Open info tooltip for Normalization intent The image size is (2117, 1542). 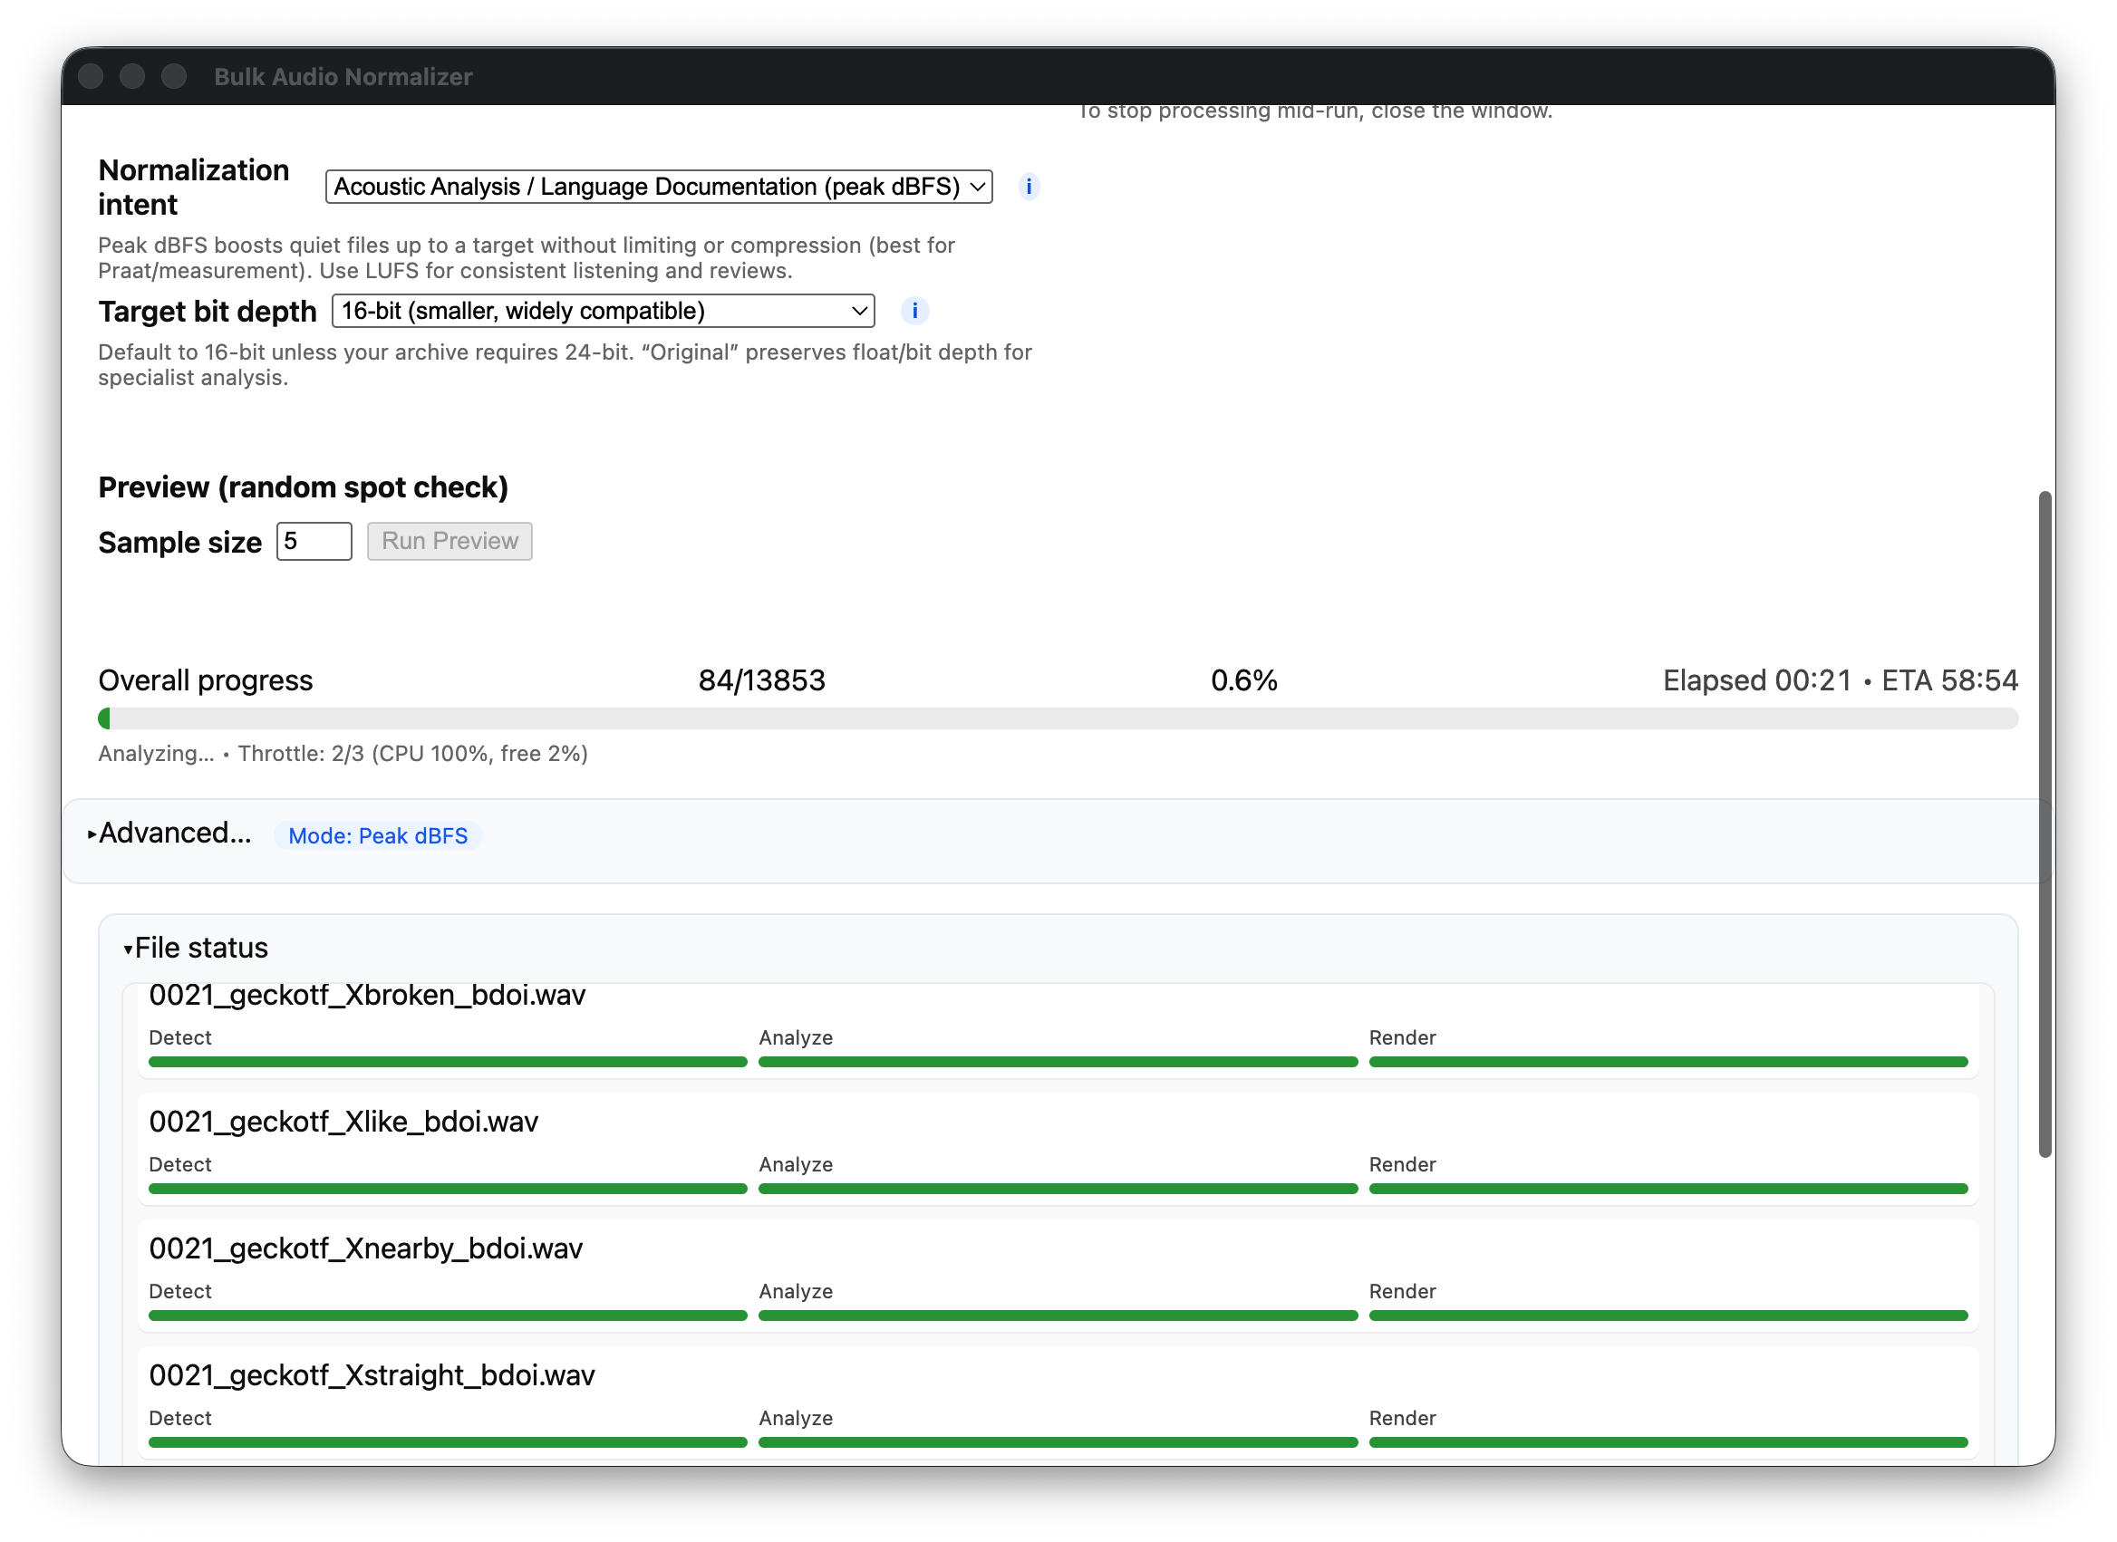click(x=1029, y=187)
